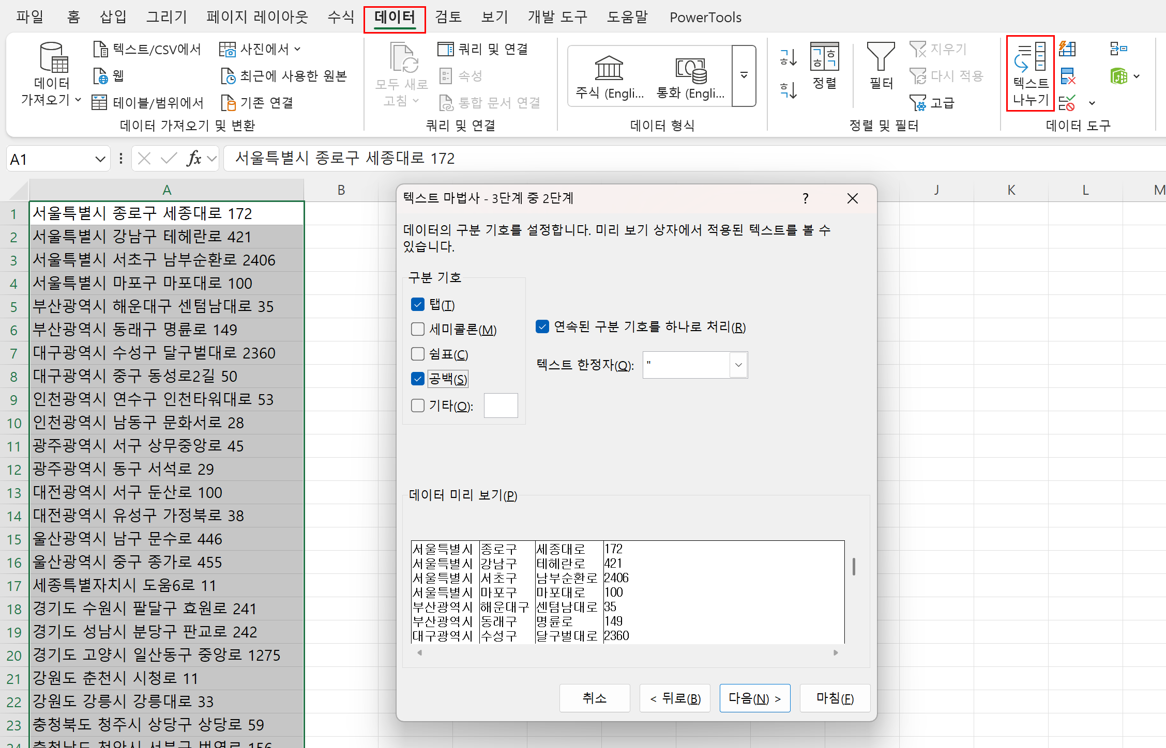Click the Get Data (데이터 가져오기) database icon
Viewport: 1166px width, 748px height.
(53, 58)
